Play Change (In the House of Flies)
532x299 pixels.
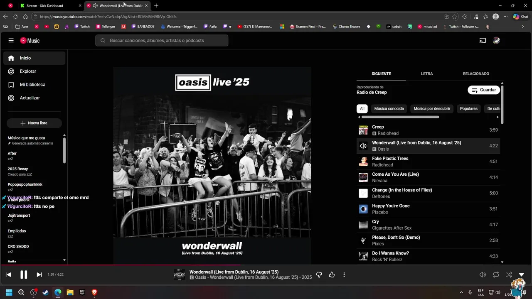pos(428,193)
